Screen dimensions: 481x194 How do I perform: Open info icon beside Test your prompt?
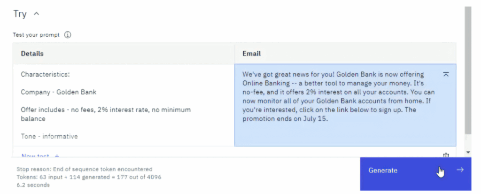click(x=68, y=35)
